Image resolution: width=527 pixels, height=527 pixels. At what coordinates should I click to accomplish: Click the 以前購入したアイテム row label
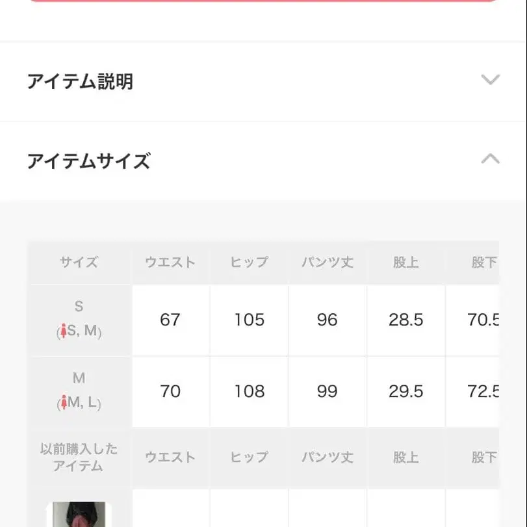[x=78, y=457]
